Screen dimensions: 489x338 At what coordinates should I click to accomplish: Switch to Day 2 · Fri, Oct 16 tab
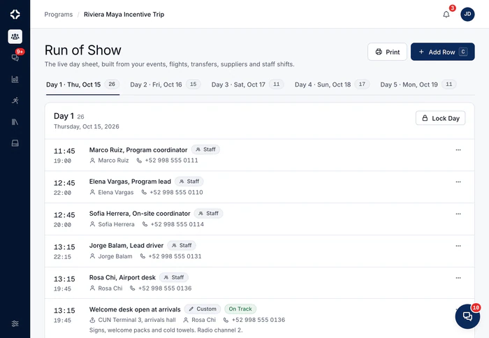click(x=166, y=84)
